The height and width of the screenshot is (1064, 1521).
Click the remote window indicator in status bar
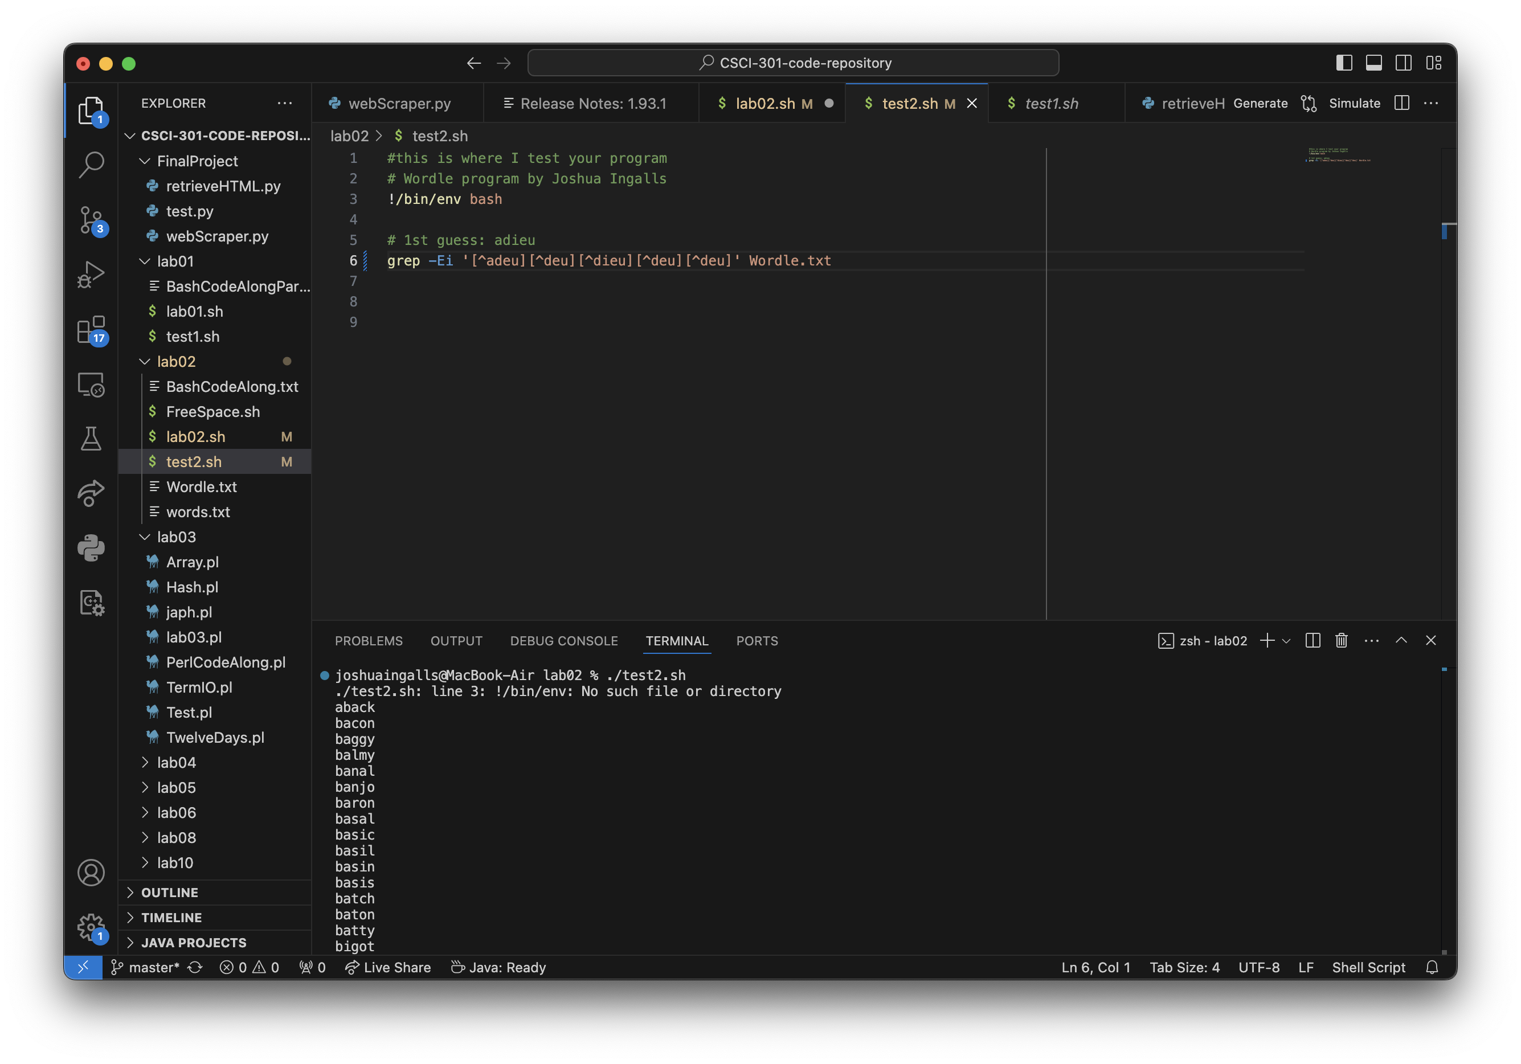point(84,967)
